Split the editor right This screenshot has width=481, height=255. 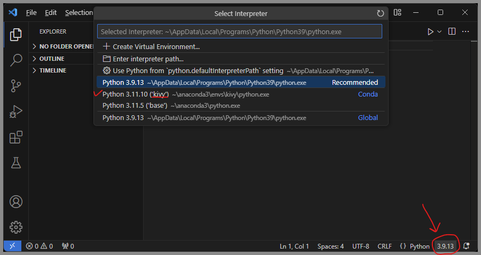452,31
